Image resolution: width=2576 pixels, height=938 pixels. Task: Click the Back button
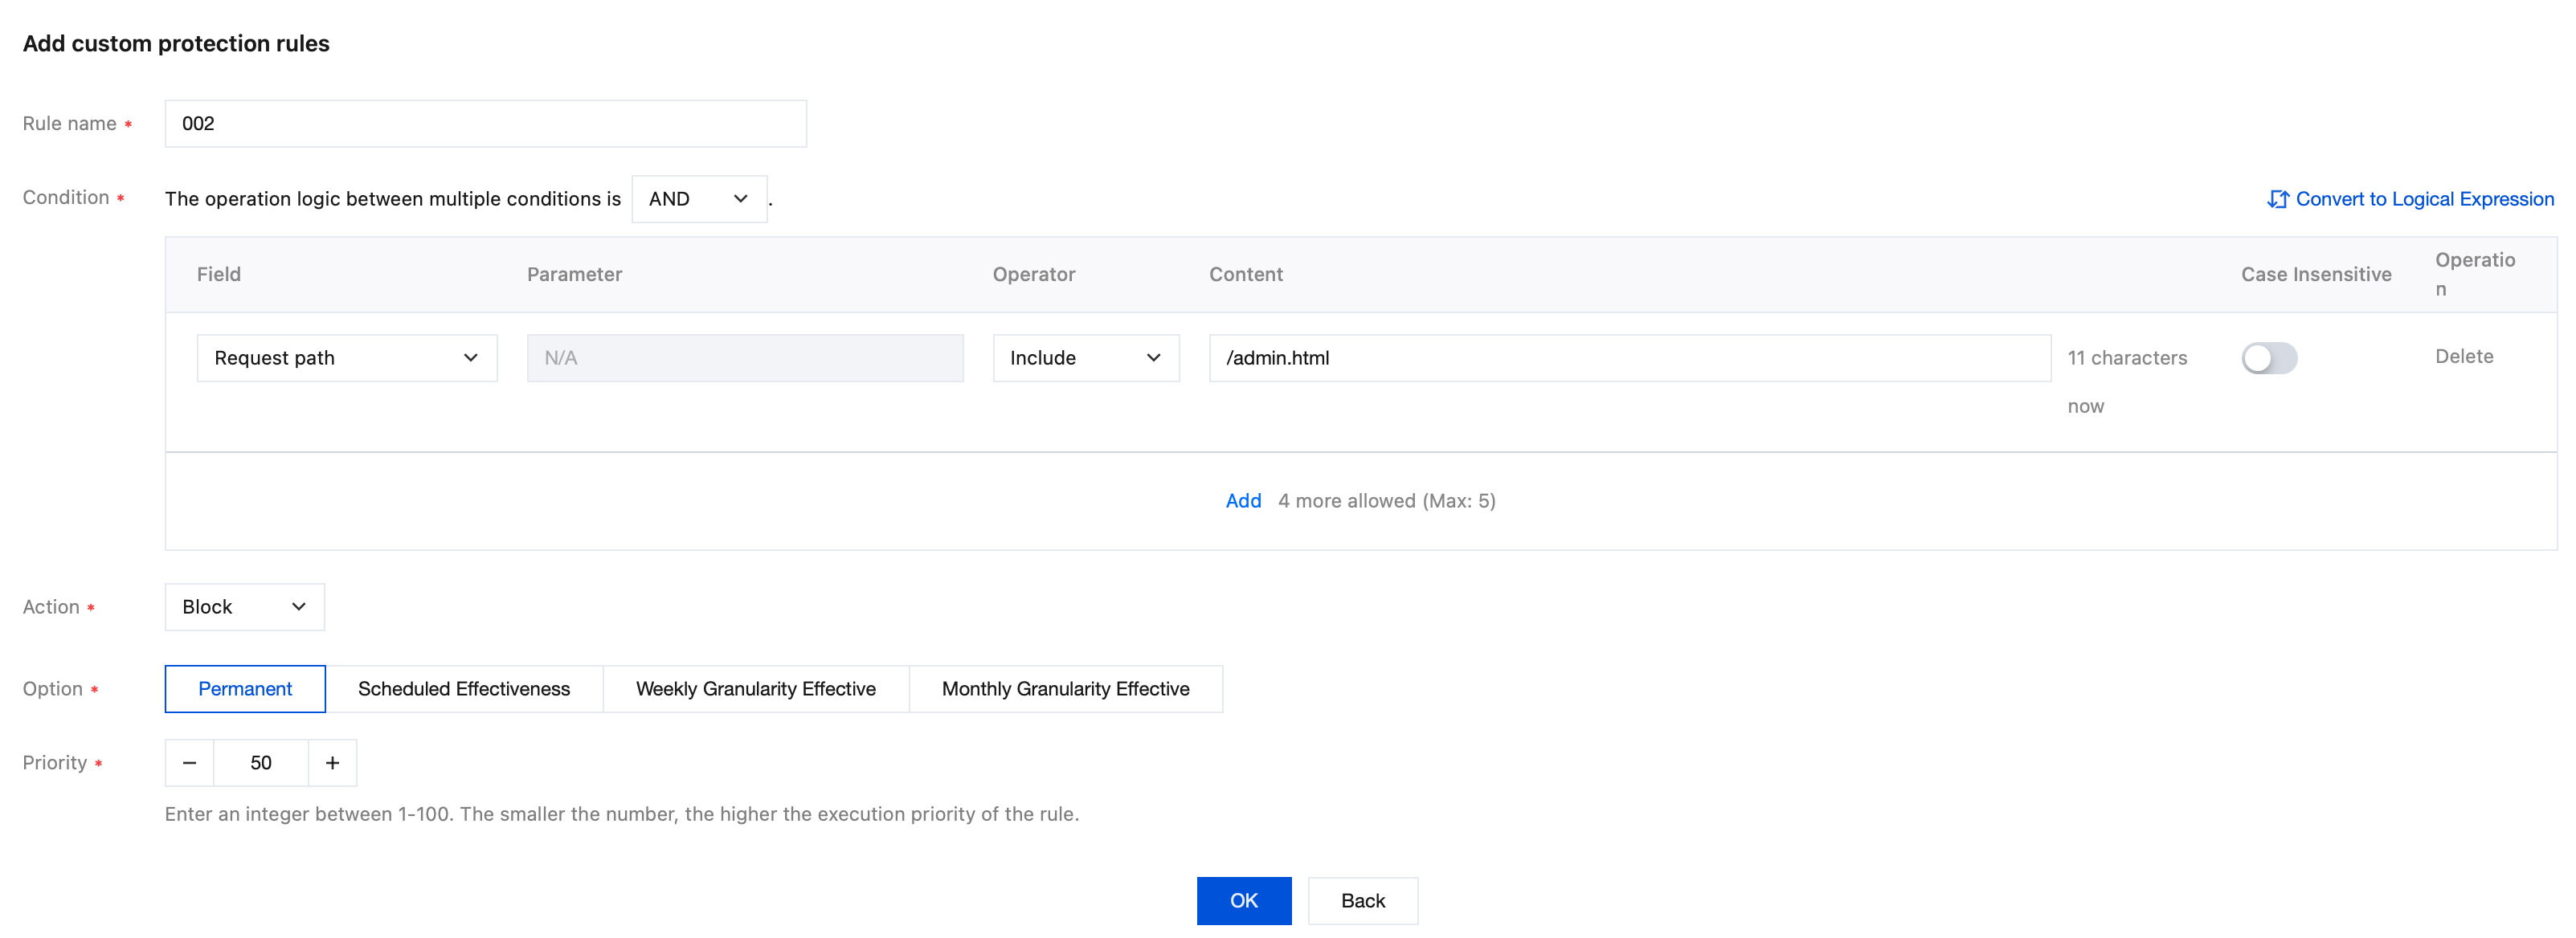point(1362,901)
